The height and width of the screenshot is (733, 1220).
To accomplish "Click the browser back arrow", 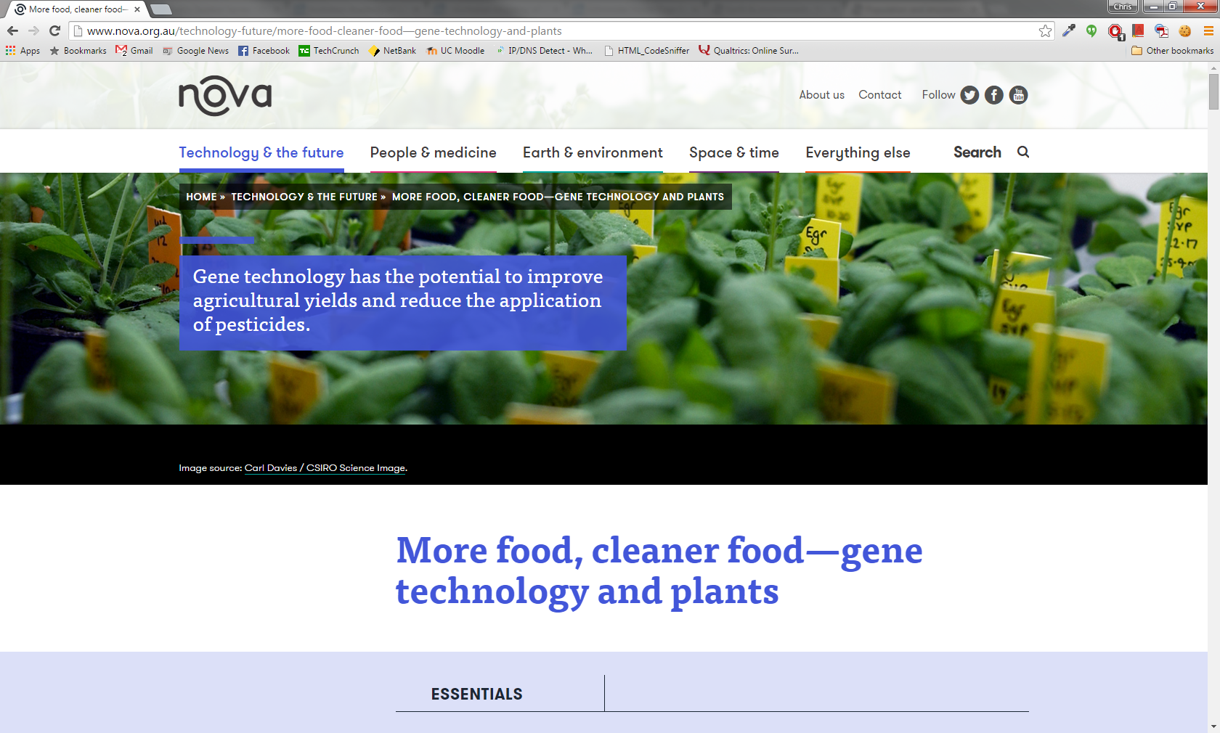I will tap(12, 30).
